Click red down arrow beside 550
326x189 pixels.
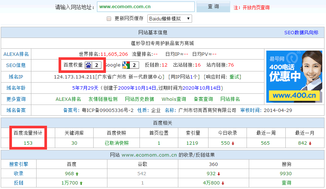click(x=233, y=143)
